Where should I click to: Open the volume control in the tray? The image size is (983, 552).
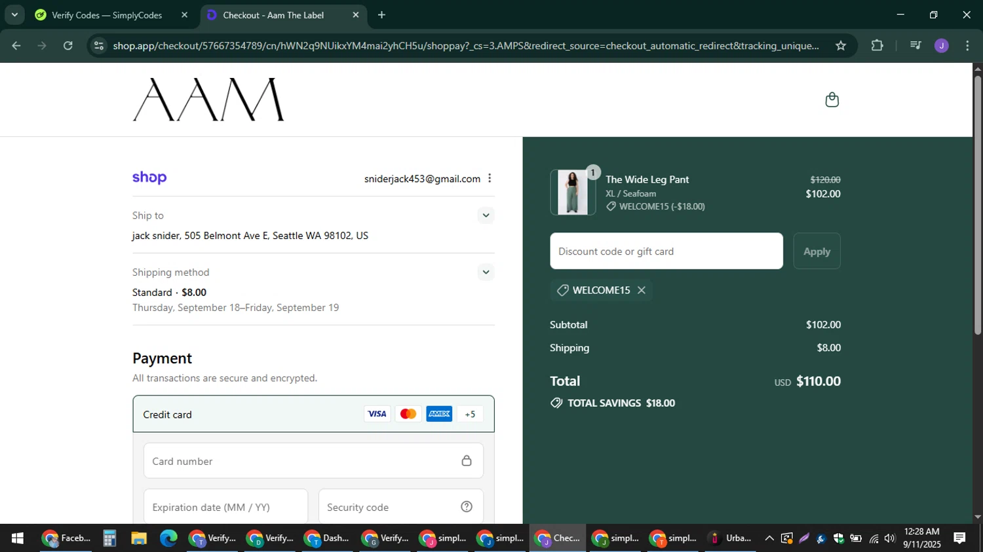pos(889,538)
